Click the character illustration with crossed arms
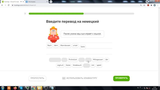 [53, 34]
